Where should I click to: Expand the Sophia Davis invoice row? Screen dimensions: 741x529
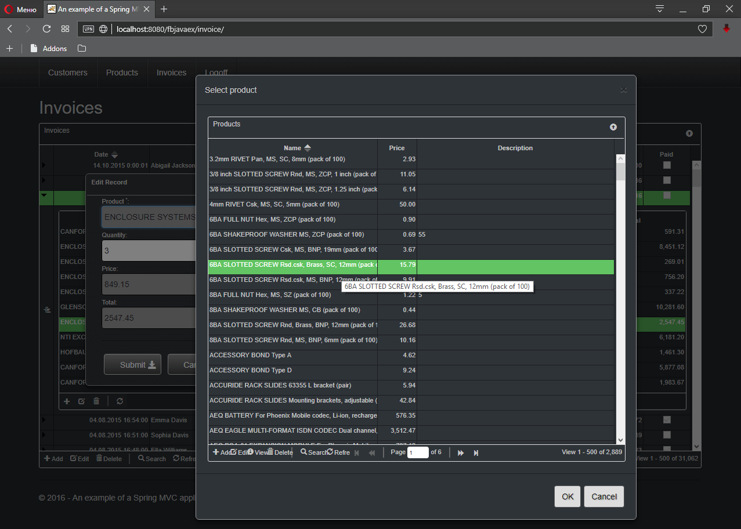(x=44, y=434)
